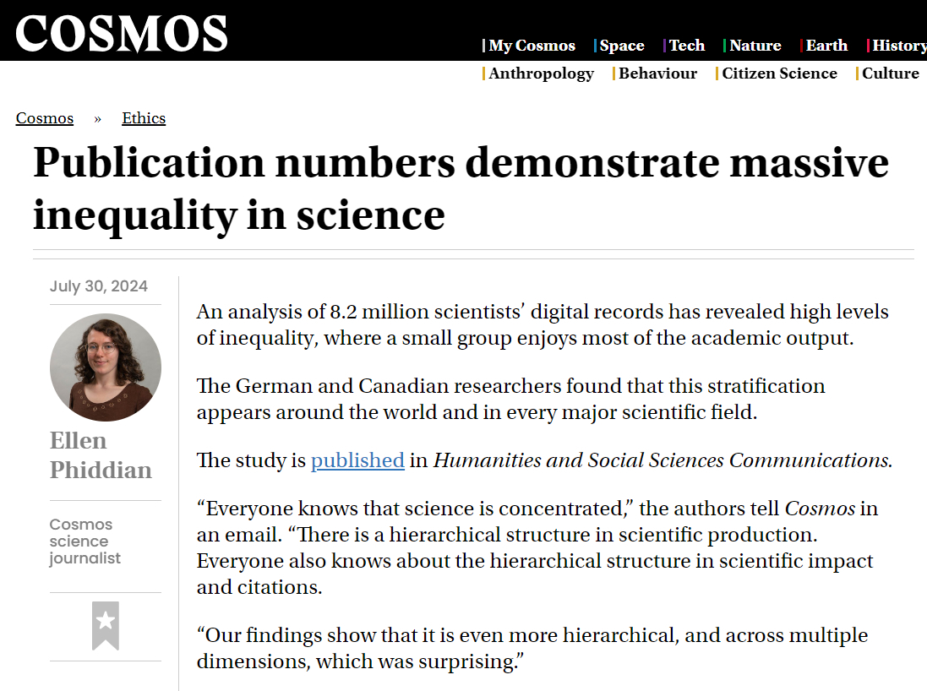Select the Anthropology subcategory
The width and height of the screenshot is (927, 691).
(541, 73)
